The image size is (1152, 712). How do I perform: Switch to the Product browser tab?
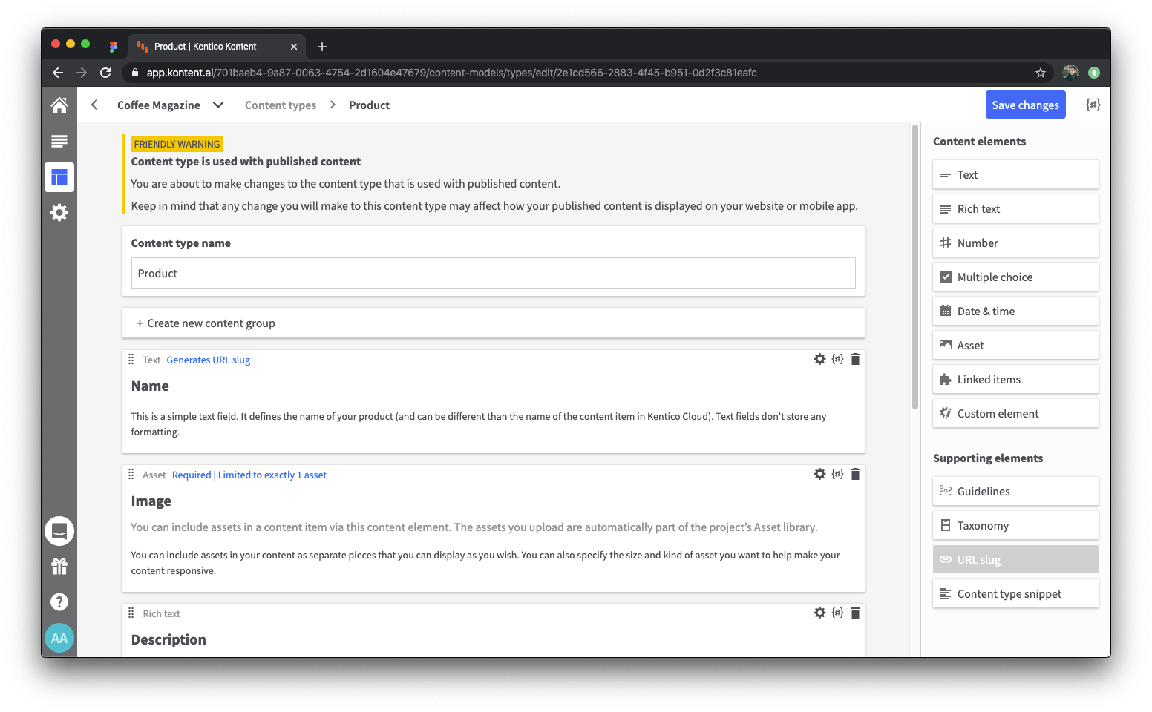tap(208, 46)
